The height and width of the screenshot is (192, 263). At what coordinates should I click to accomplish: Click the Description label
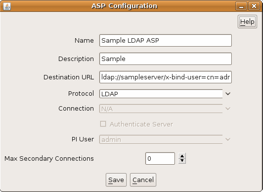[76, 59]
